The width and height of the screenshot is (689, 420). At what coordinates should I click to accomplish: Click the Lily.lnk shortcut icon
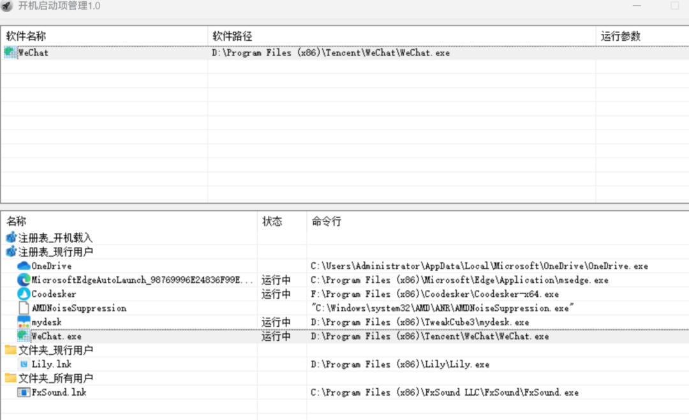24,364
